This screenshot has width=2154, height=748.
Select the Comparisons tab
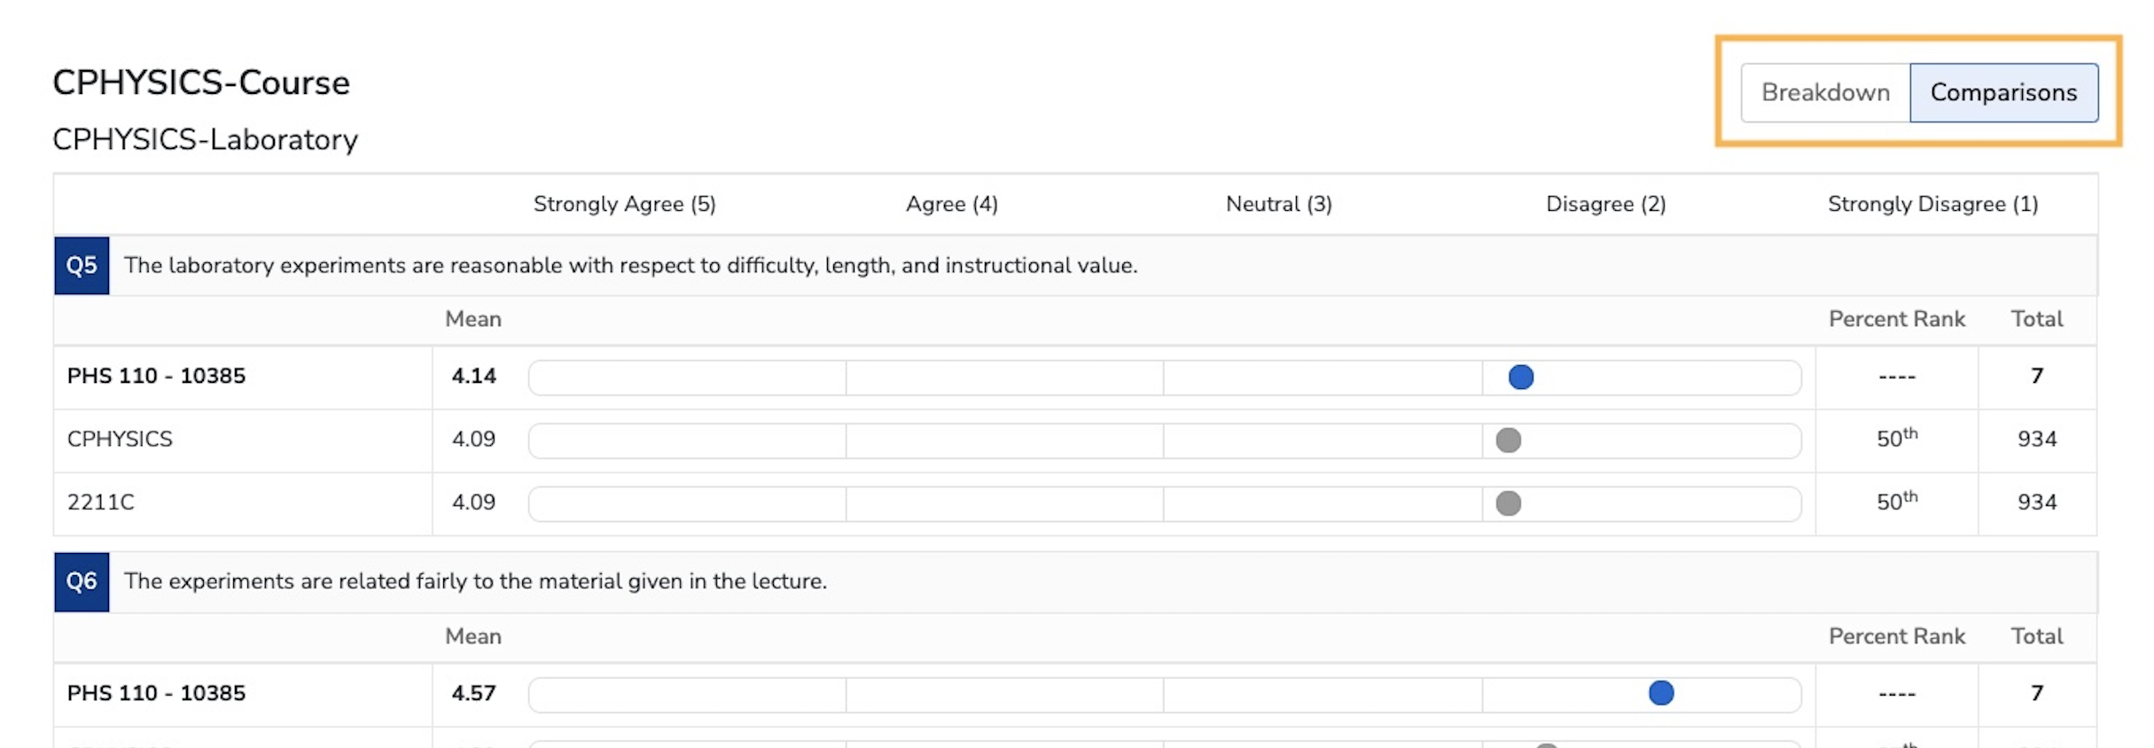tap(2002, 92)
